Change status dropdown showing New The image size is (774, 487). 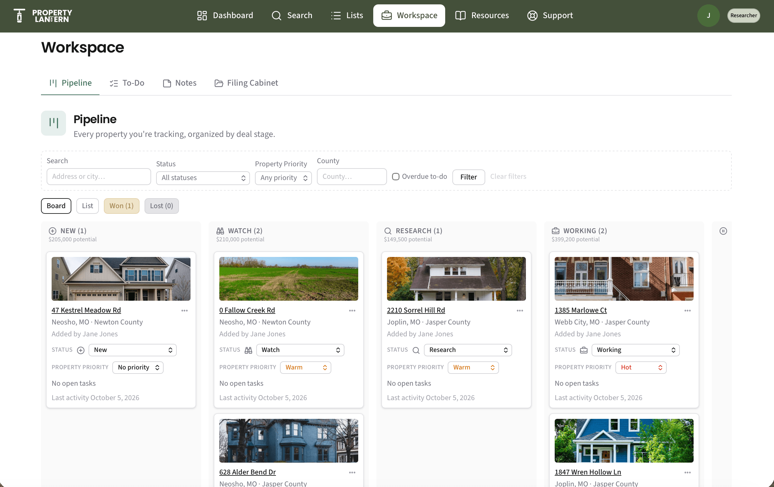[132, 350]
